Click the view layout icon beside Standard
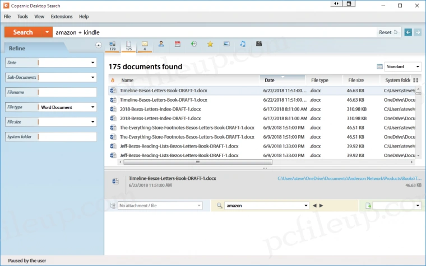 [x=380, y=66]
